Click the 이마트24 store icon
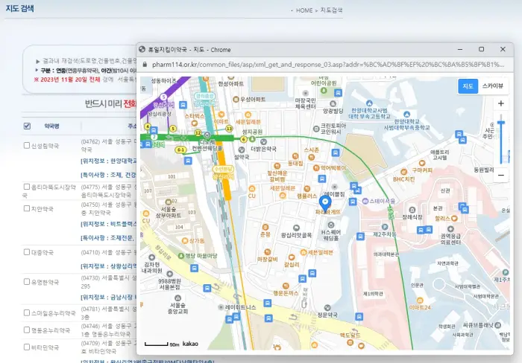The width and height of the screenshot is (522, 363). 420,301
